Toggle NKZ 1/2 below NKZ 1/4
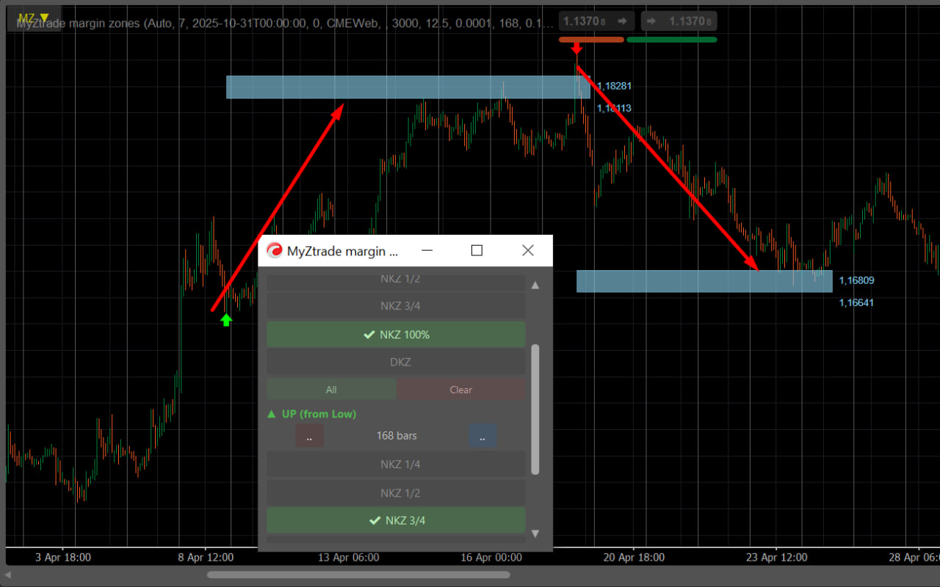 pyautogui.click(x=396, y=493)
